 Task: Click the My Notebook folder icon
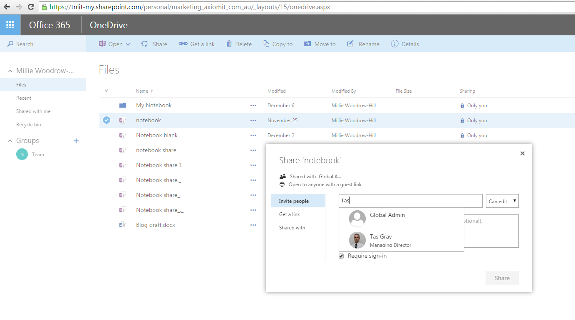tap(123, 106)
